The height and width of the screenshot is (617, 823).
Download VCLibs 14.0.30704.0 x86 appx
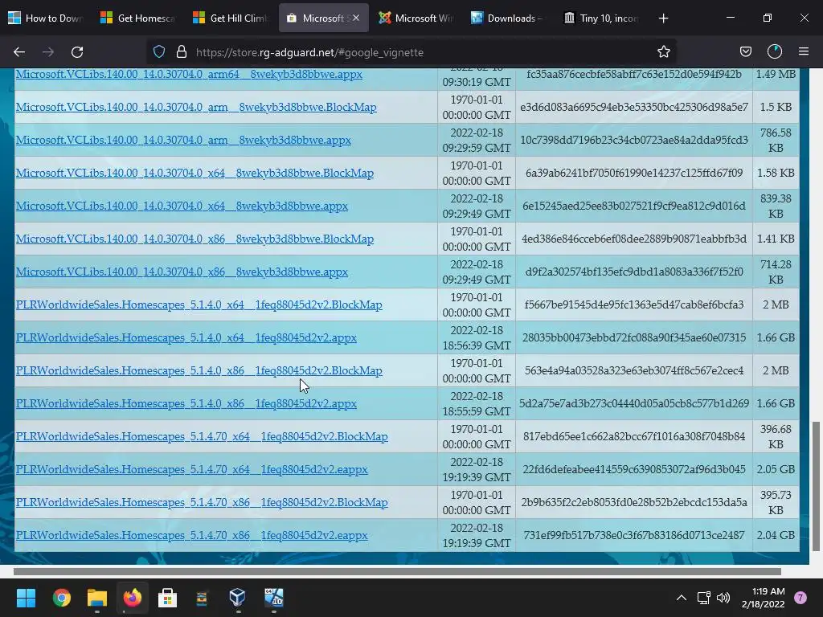pyautogui.click(x=182, y=272)
